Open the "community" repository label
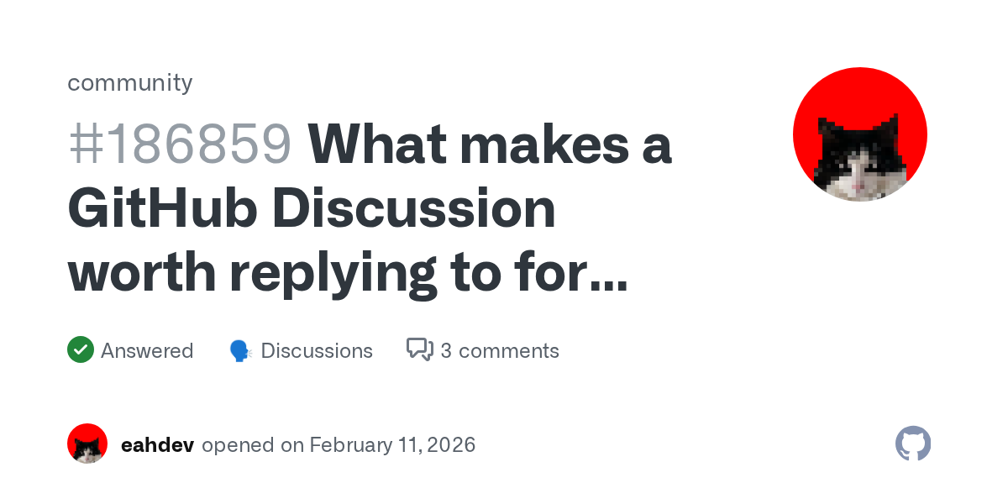Viewport: 1008px width, 504px height. point(130,82)
